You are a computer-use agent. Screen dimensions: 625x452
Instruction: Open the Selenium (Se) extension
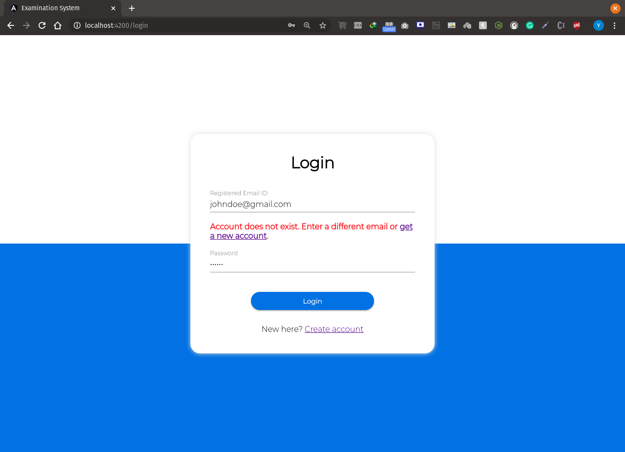pyautogui.click(x=436, y=25)
